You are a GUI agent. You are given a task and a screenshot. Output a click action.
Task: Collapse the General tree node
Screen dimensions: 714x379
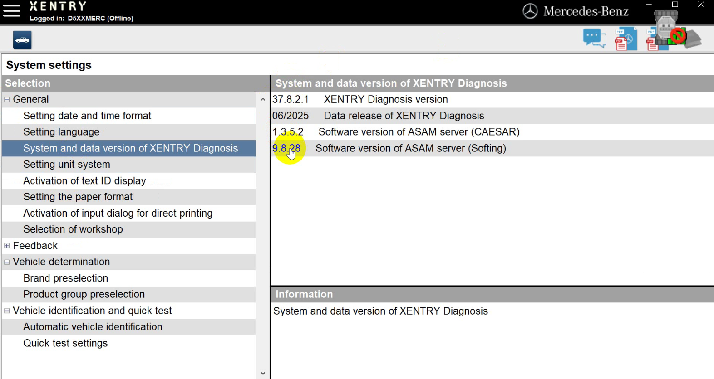coord(7,100)
